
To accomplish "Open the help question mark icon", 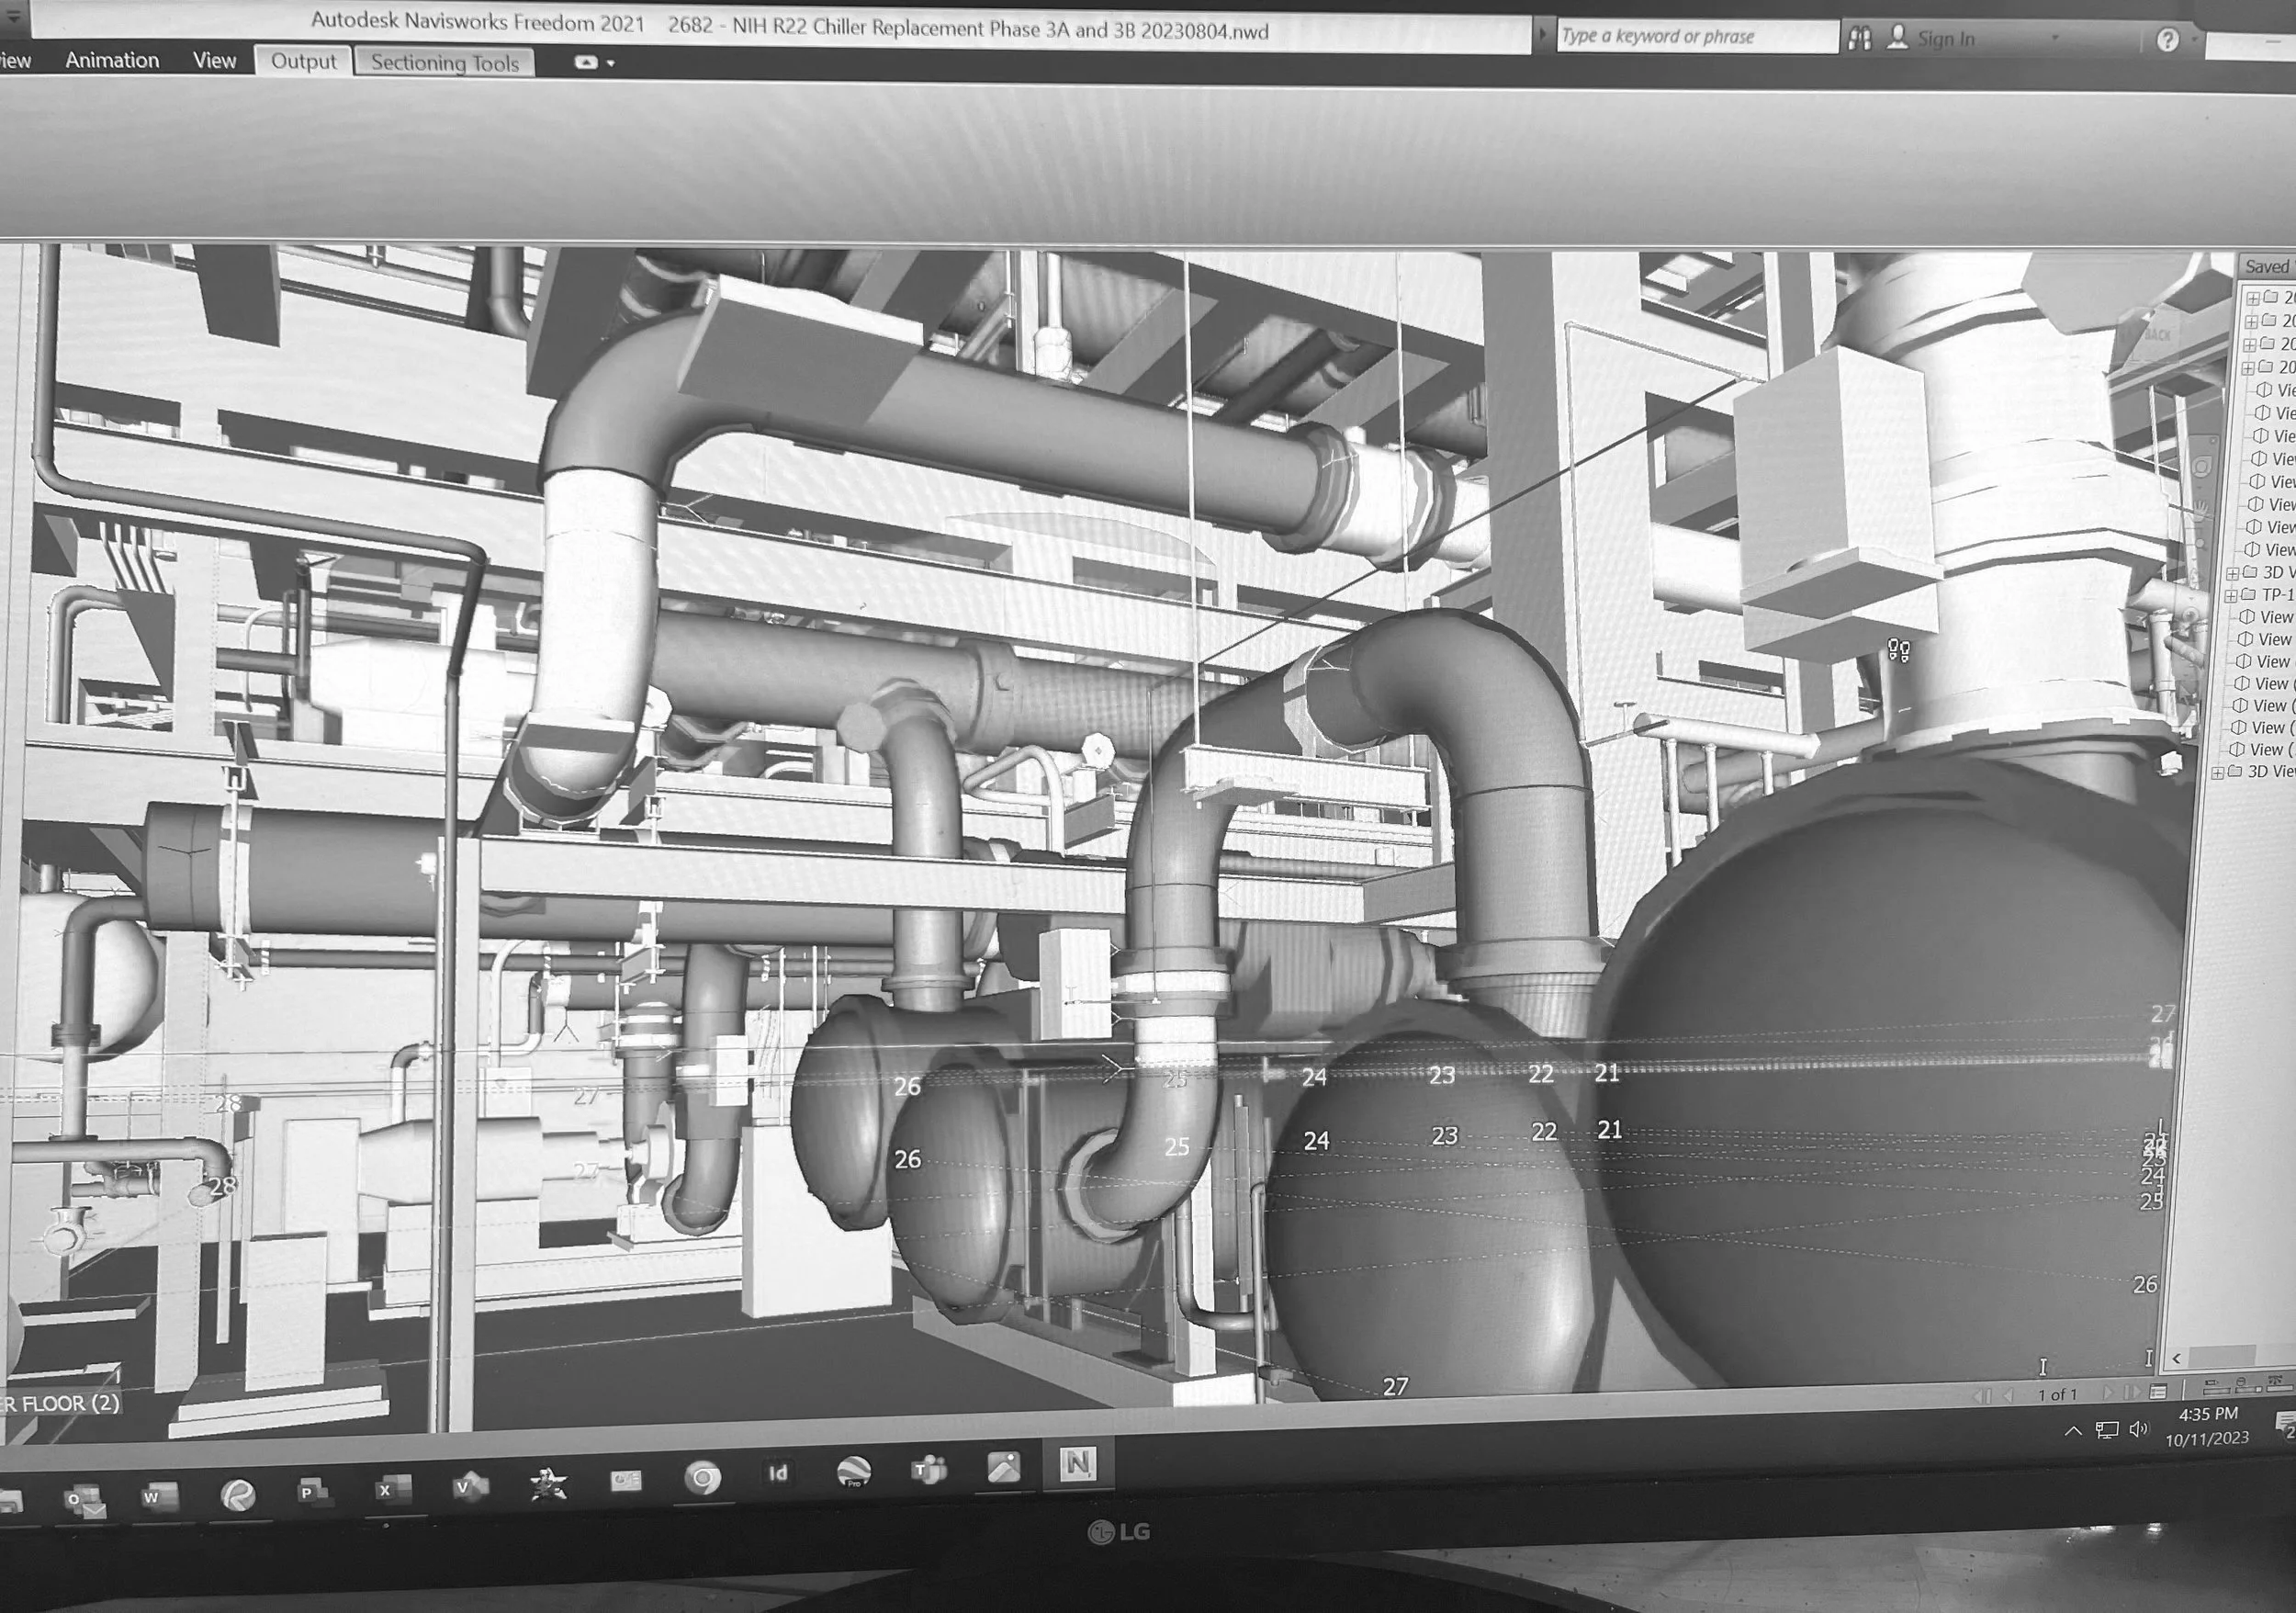I will (x=2167, y=40).
